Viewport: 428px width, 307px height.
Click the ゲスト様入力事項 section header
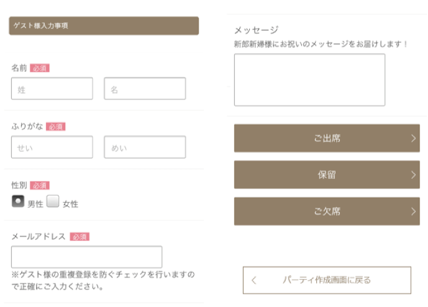pos(104,26)
